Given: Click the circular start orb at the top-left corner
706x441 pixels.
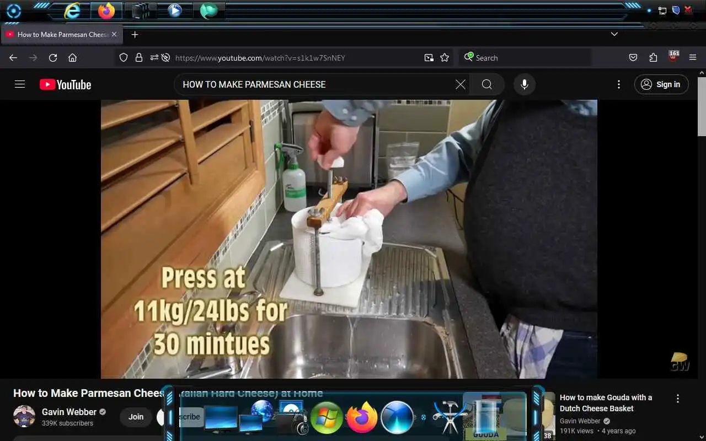Looking at the screenshot, I should tap(13, 11).
